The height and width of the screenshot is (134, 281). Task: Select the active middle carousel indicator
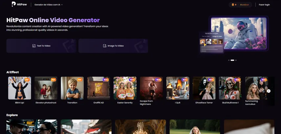pos(232,60)
